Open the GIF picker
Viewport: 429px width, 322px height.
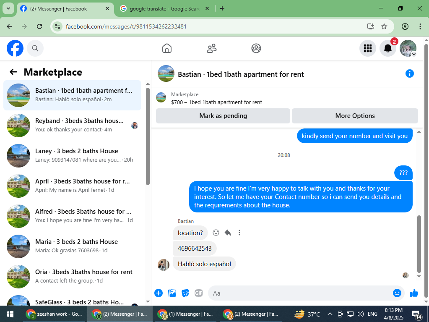[x=199, y=293]
